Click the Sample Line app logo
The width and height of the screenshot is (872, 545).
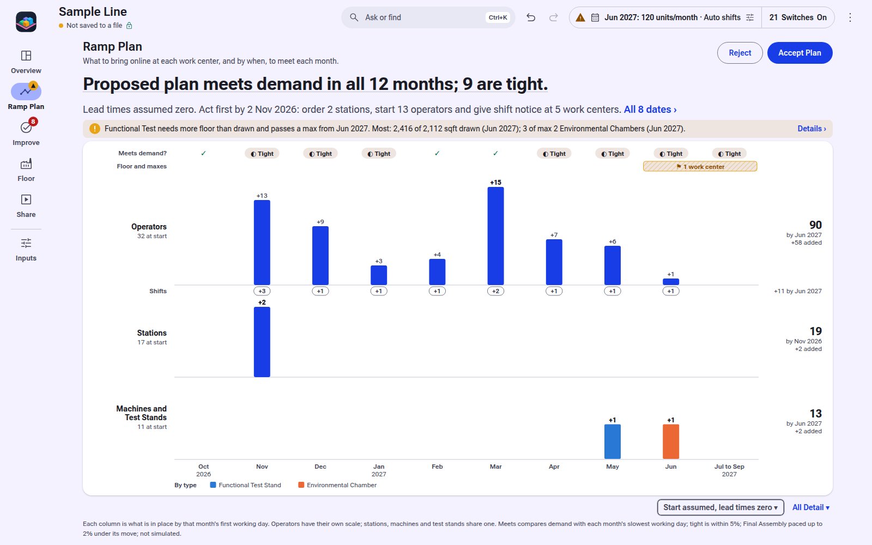pos(26,22)
